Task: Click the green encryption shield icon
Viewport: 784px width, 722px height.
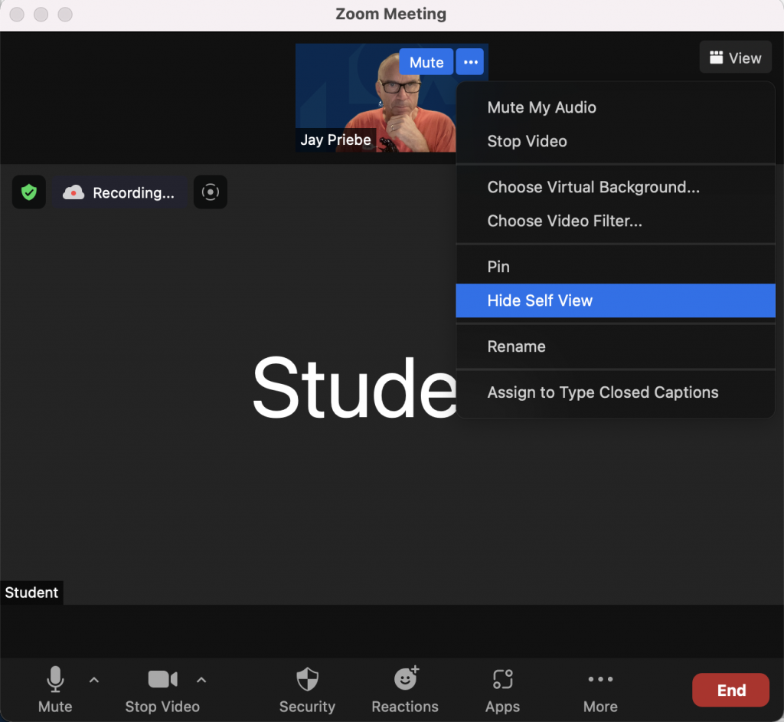Action: pos(29,192)
